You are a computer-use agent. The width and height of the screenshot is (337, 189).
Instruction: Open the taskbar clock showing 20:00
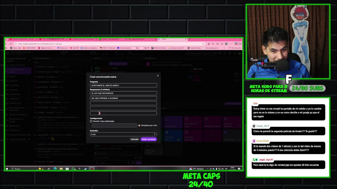(x=232, y=169)
